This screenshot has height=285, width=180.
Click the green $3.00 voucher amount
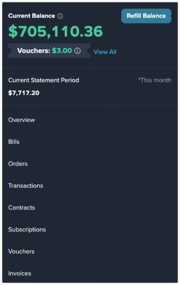click(62, 51)
